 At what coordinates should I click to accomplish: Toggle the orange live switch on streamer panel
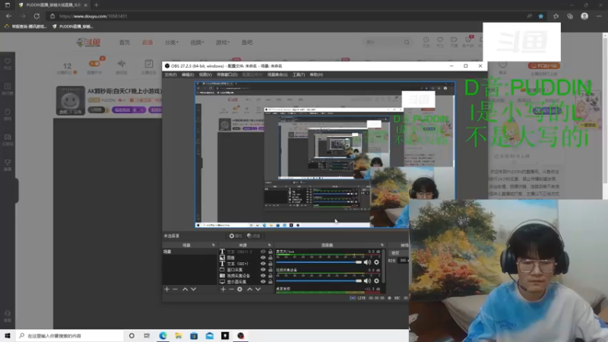[x=94, y=64]
